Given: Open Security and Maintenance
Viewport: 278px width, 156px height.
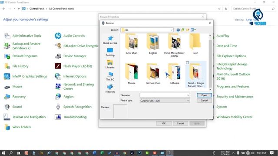Looking at the screenshot, I should point(235,97).
